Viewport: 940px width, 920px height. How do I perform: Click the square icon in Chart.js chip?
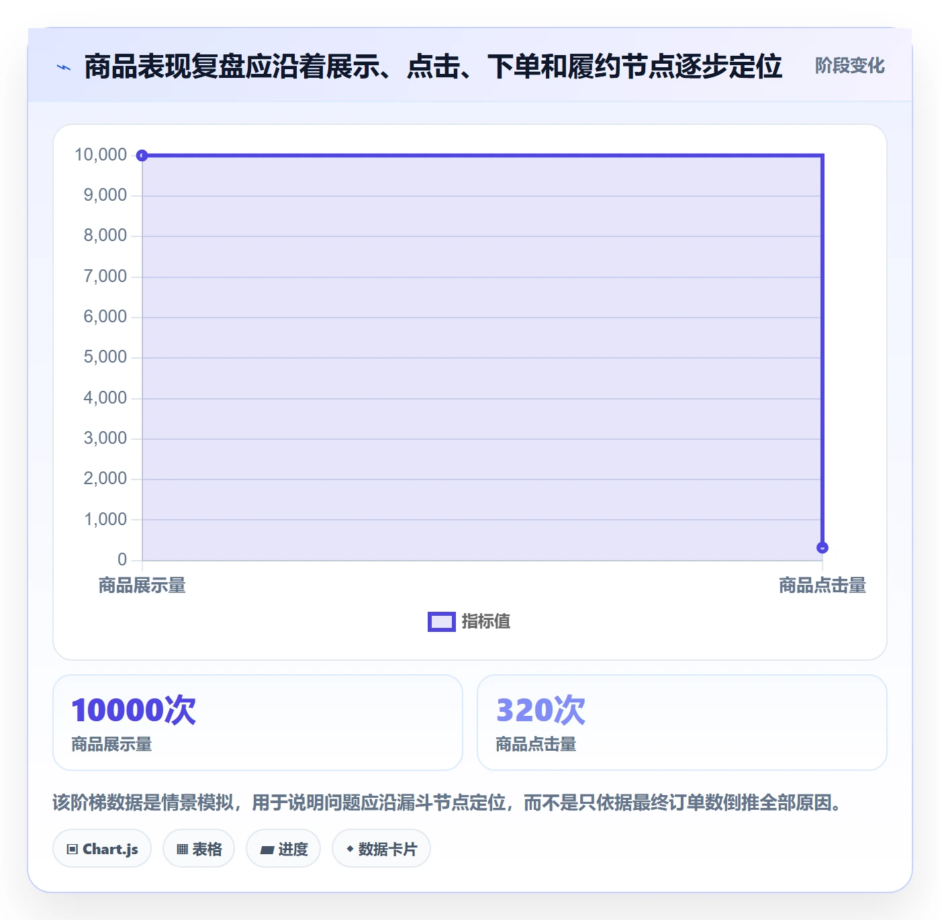coord(73,849)
